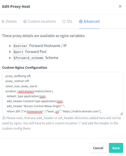This screenshot has width=126, height=156.
Task: Click the misspelled word homeserver in config
Action: point(35,111)
